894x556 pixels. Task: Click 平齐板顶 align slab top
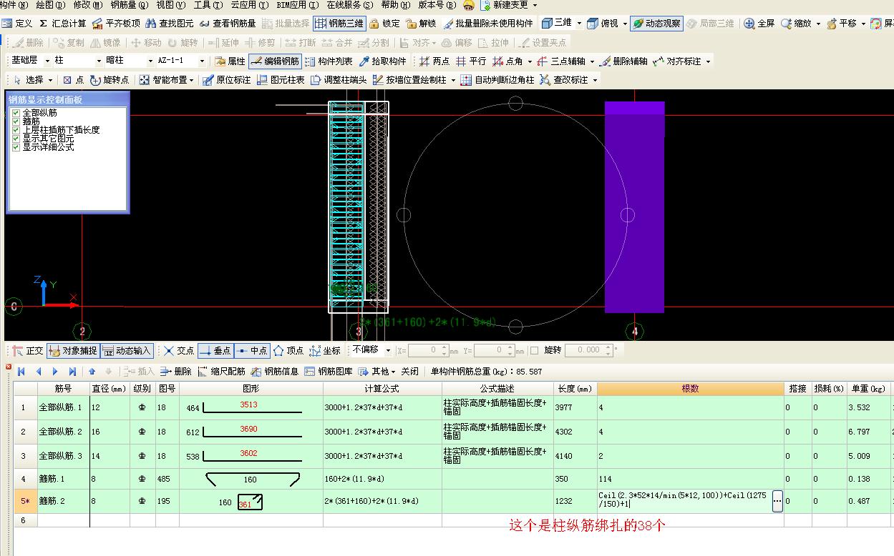(x=117, y=24)
